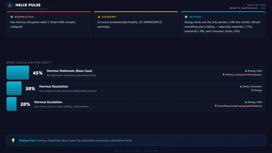Click the Economy flame icon
The image size is (272, 153).
99,17
